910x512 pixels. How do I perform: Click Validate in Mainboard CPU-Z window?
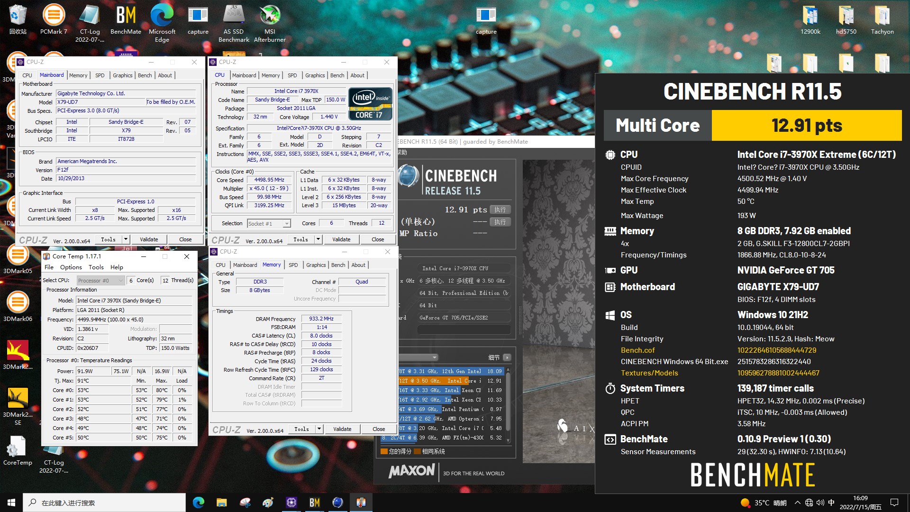(149, 239)
